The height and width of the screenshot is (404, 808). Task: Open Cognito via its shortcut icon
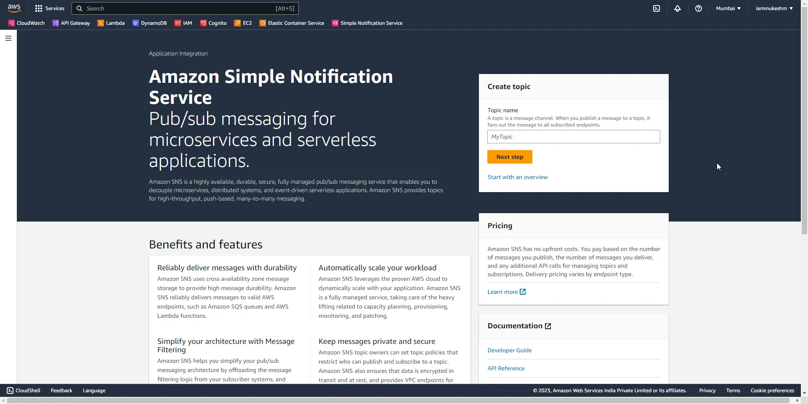tap(213, 23)
